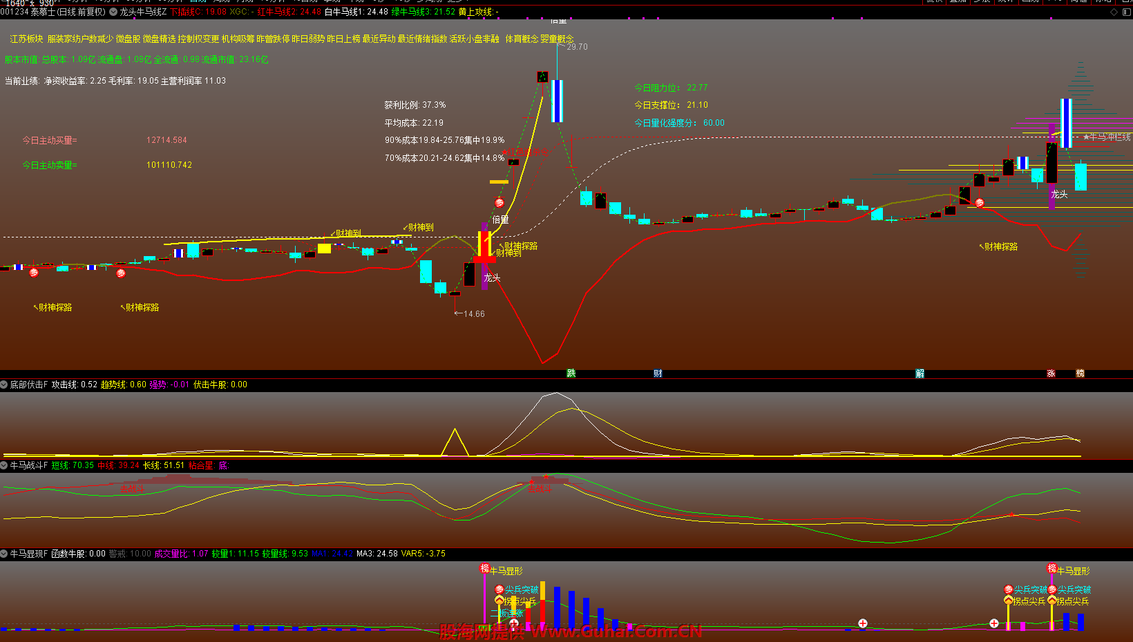Image resolution: width=1133 pixels, height=642 pixels.
Task: Click the stock title 001234 泰慕士
Action: pyautogui.click(x=28, y=12)
